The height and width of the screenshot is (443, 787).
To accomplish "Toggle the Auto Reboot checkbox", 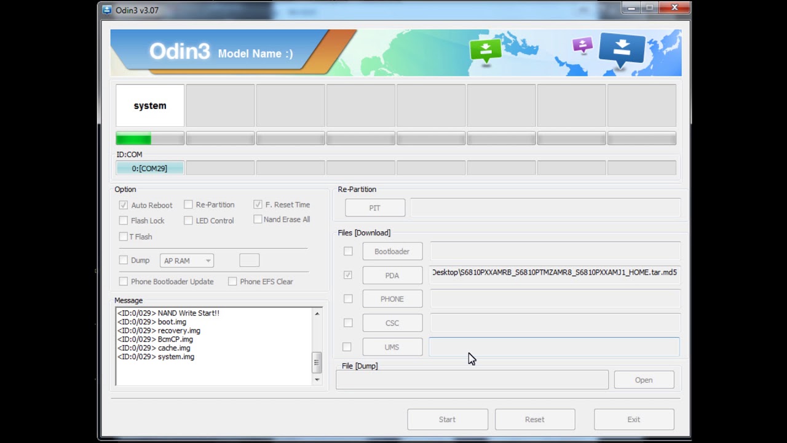I will tap(124, 205).
